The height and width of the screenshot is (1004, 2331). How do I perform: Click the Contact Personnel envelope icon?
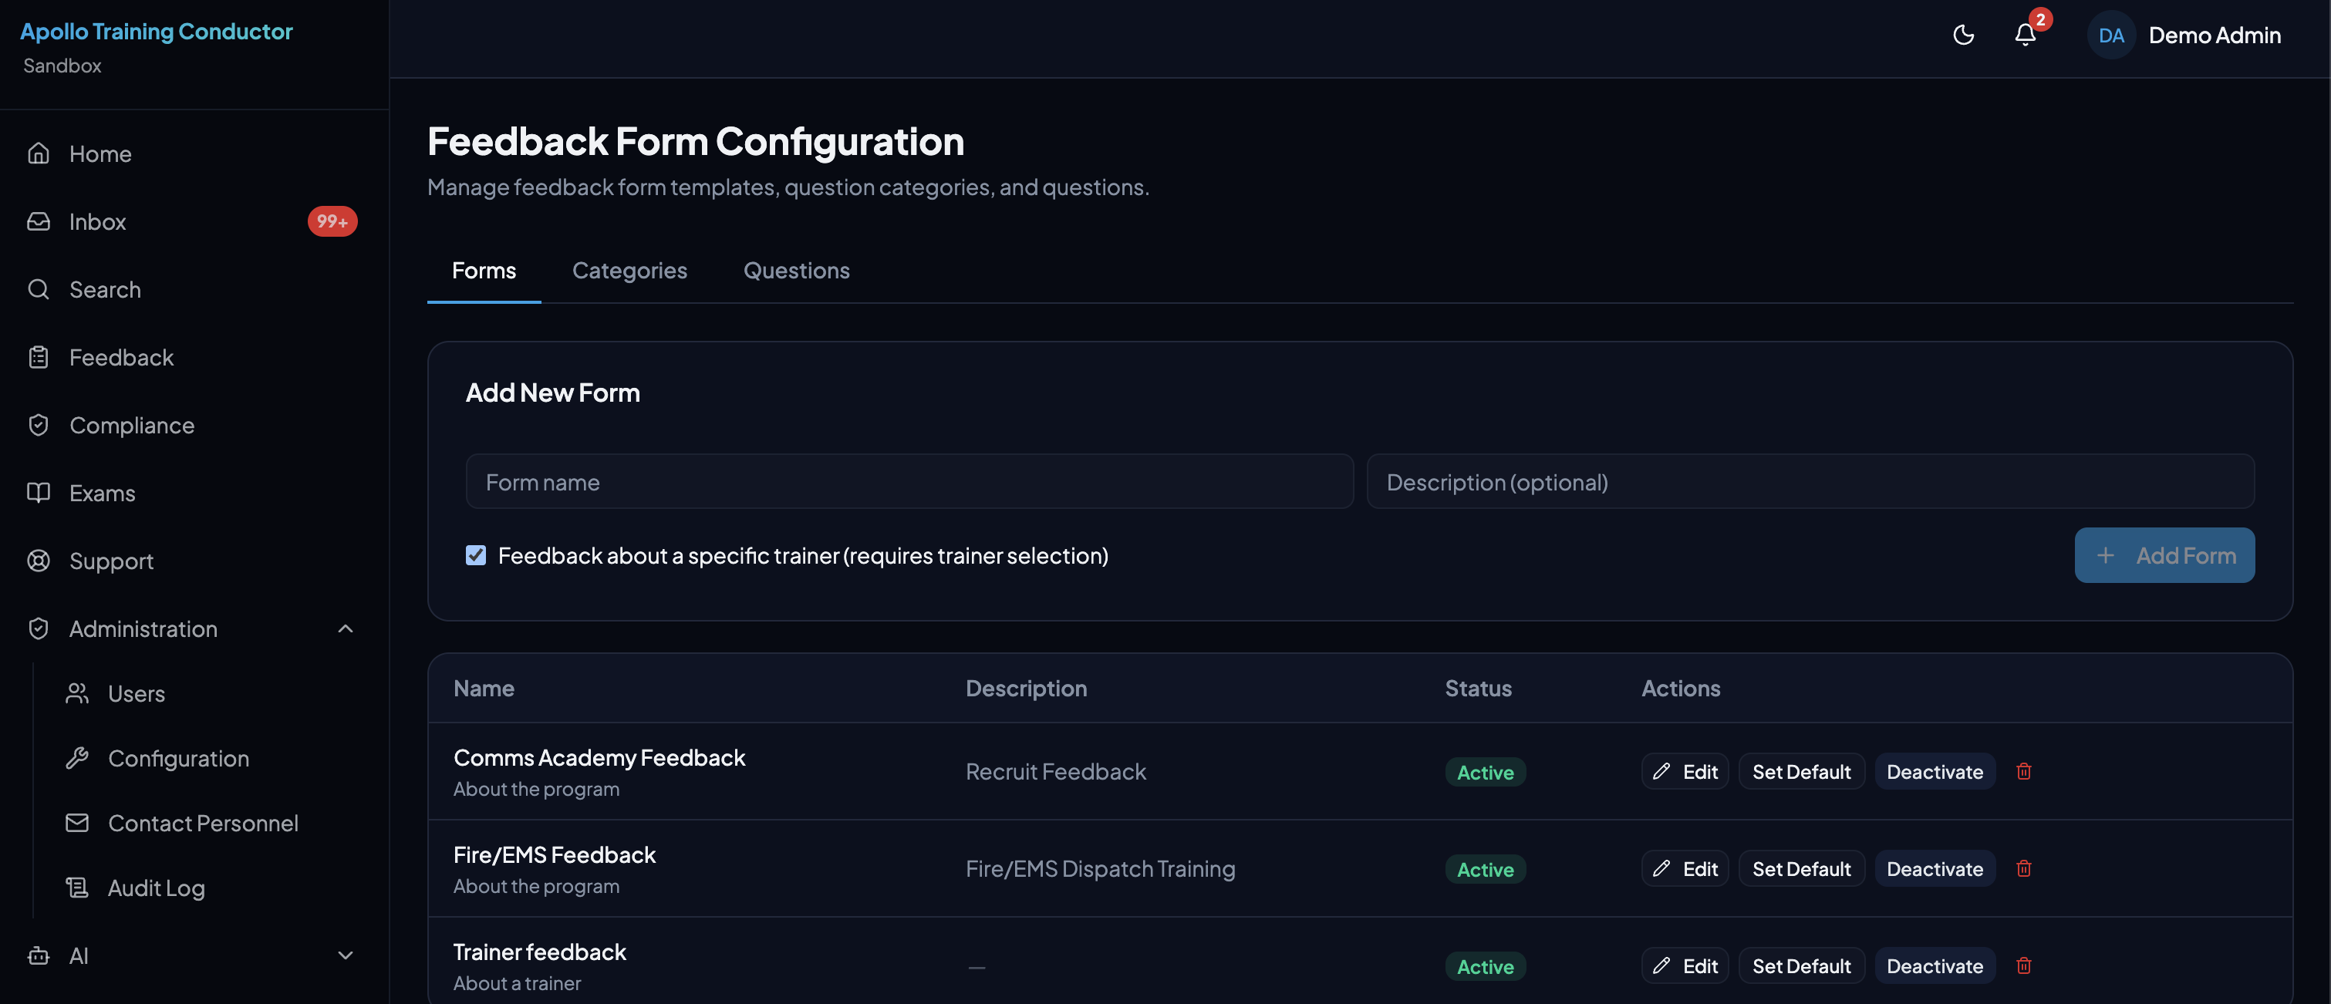pyautogui.click(x=77, y=823)
